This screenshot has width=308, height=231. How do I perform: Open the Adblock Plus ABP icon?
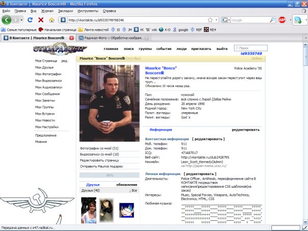pyautogui.click(x=282, y=20)
